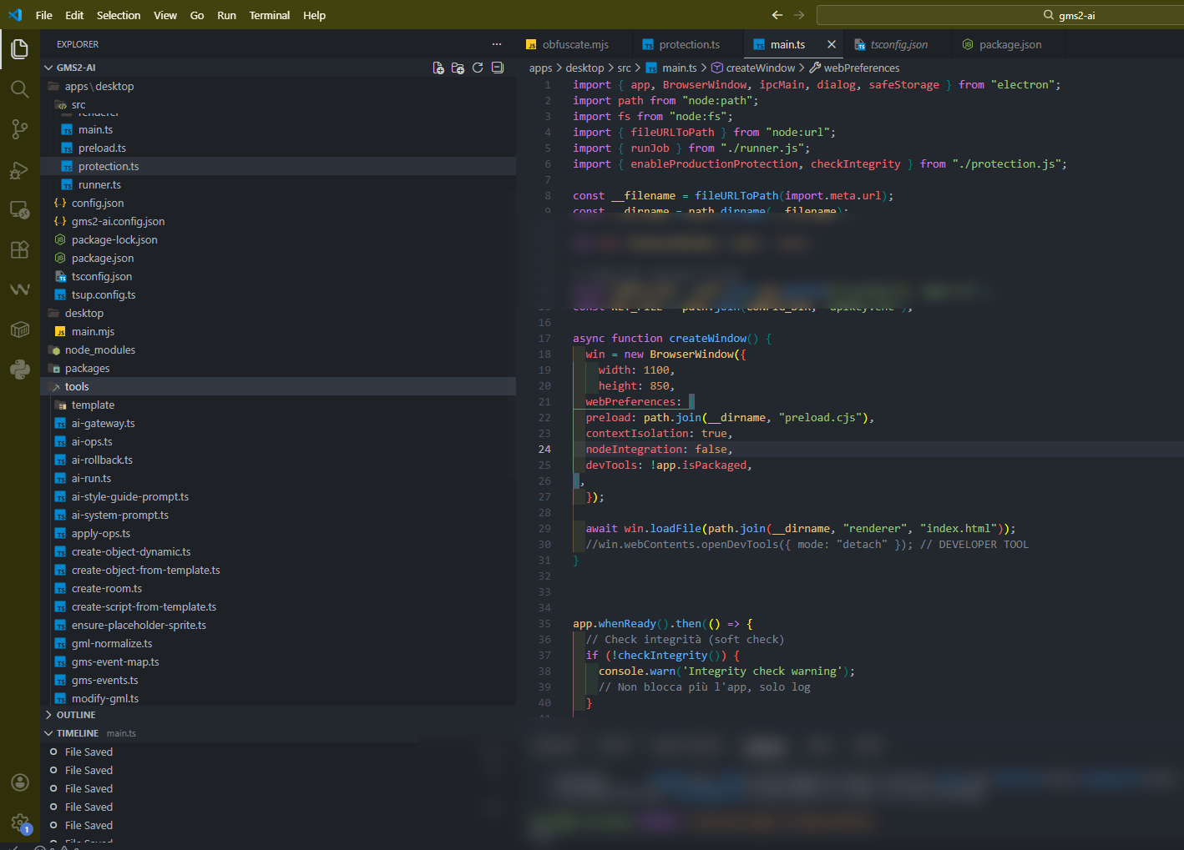Close the main.ts editor tab
1184x850 pixels.
832,44
